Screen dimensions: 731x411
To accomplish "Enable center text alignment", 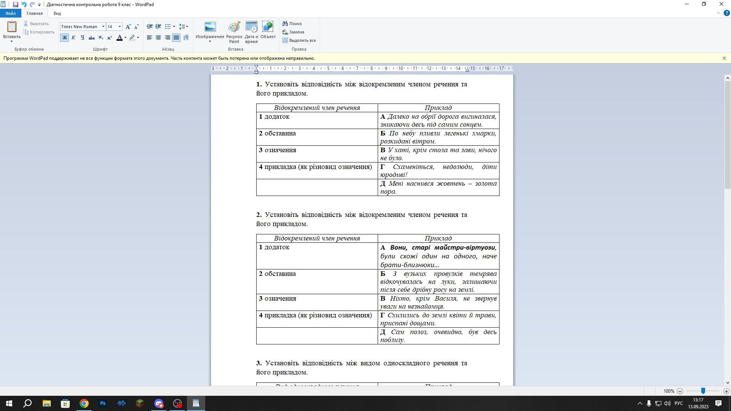I will [158, 38].
